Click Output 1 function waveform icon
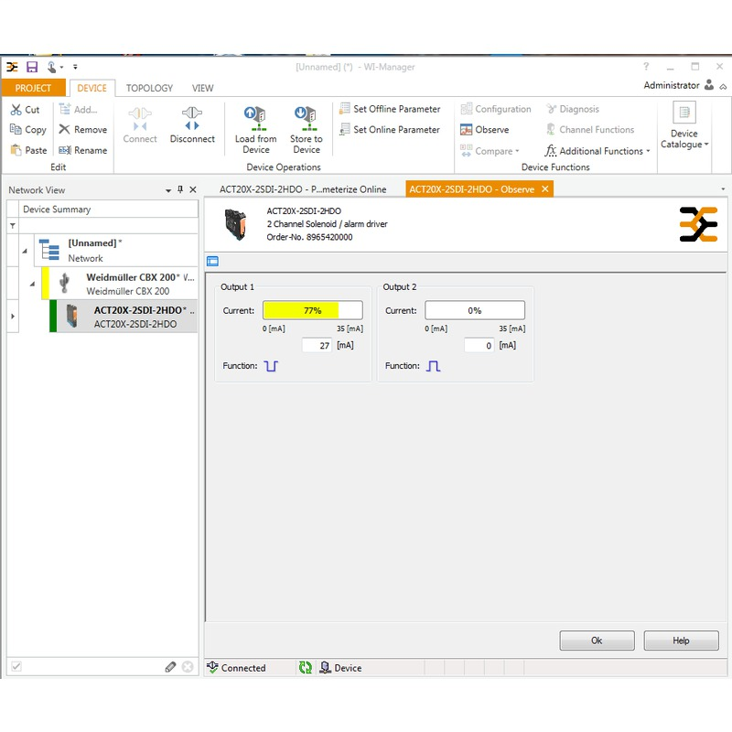732x732 pixels. [x=271, y=366]
